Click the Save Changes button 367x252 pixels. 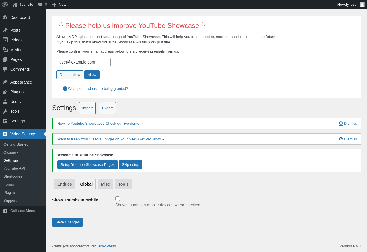pyautogui.click(x=67, y=222)
